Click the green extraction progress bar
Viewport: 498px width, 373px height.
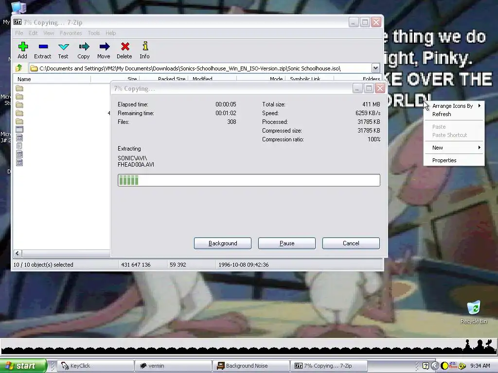point(249,180)
